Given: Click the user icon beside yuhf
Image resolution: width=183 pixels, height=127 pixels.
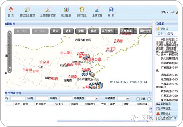Looking at the screenshot, I should pyautogui.click(x=177, y=12).
